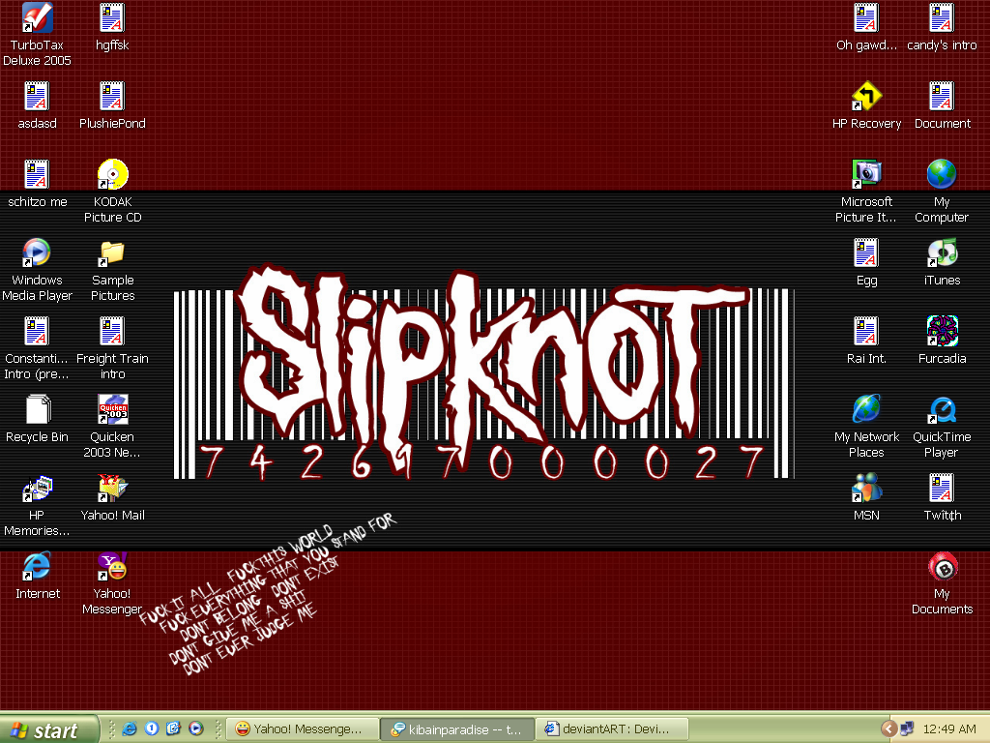This screenshot has height=743, width=990.
Task: Expand hidden system tray icons arrow
Action: click(889, 729)
